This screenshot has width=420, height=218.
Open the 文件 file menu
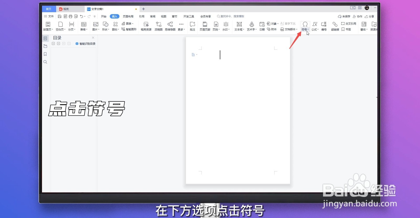point(49,16)
